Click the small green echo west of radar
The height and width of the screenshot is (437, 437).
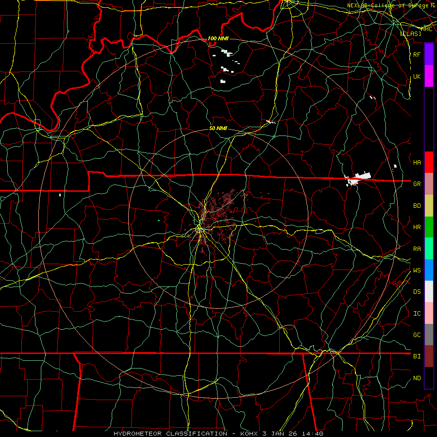pos(159,220)
